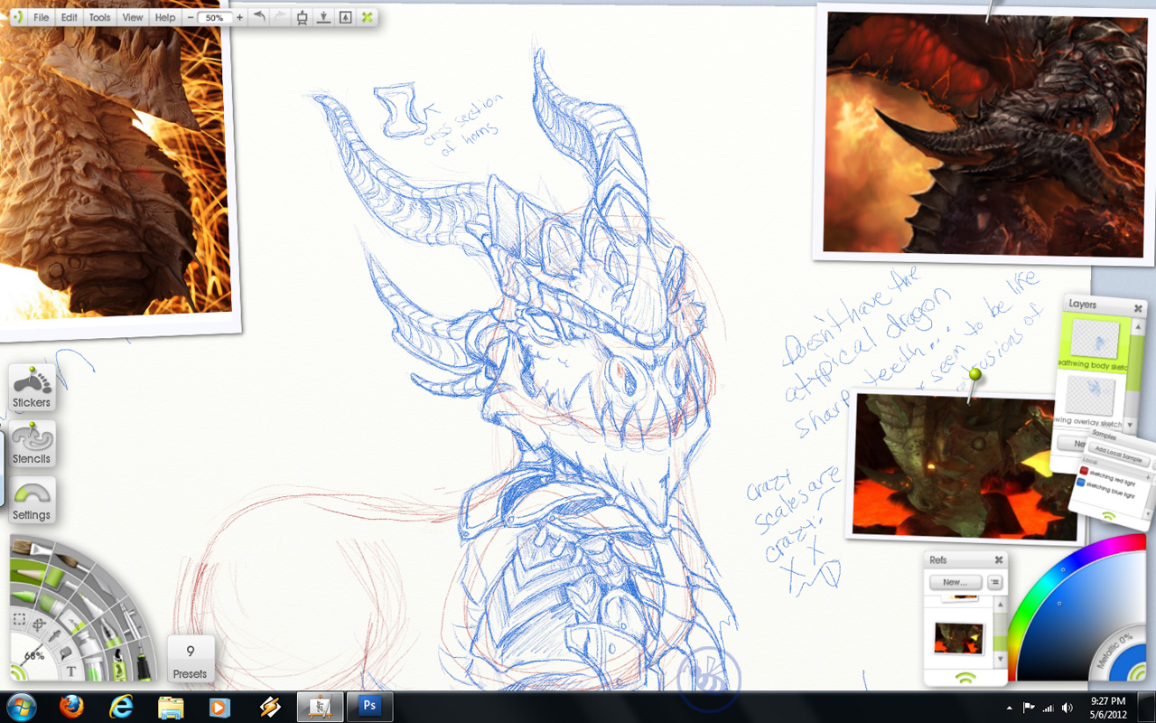Open the File menu

41,17
